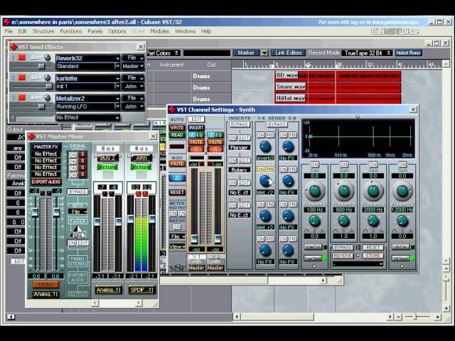
Task: Click the Metalizer2 row round knob
Action: point(47,97)
